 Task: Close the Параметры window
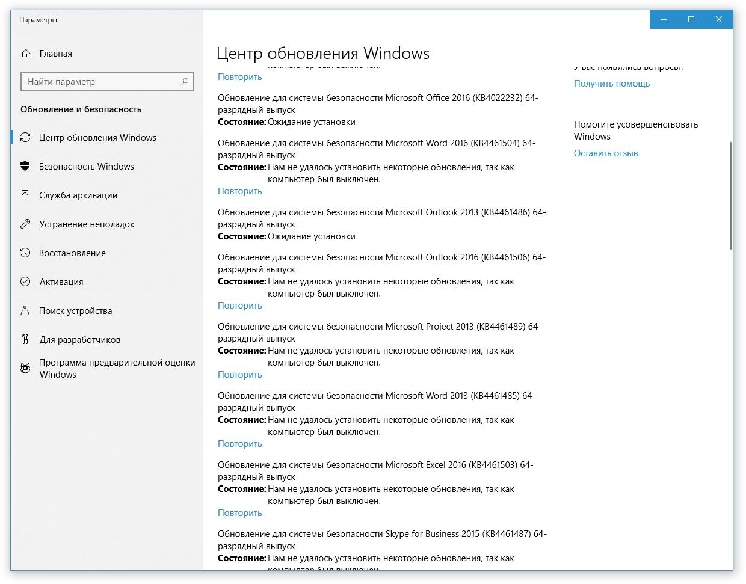click(x=719, y=19)
